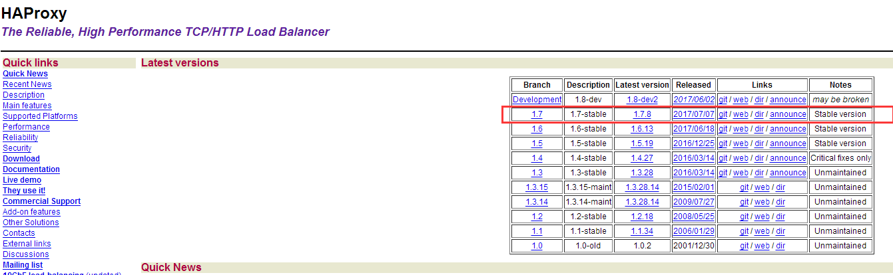Open the dir link for 1.0-old row

(780, 246)
